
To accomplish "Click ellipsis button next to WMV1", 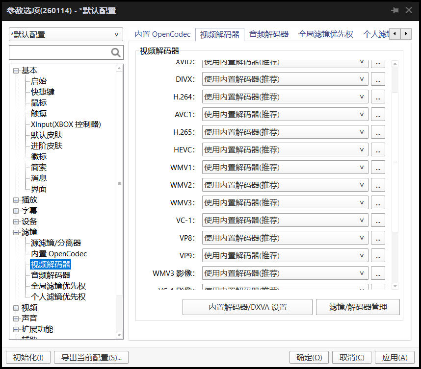I will (x=377, y=168).
